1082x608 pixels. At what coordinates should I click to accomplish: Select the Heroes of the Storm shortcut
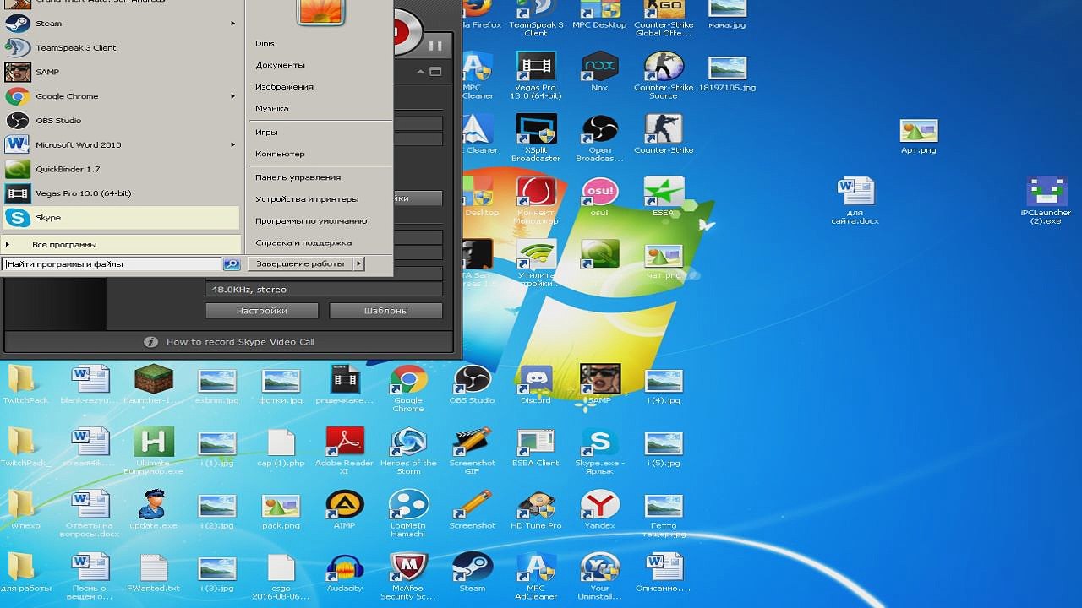[408, 452]
